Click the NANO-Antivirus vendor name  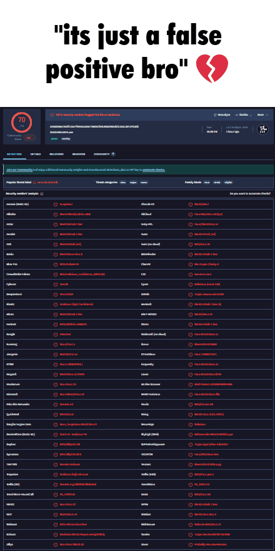point(151,394)
